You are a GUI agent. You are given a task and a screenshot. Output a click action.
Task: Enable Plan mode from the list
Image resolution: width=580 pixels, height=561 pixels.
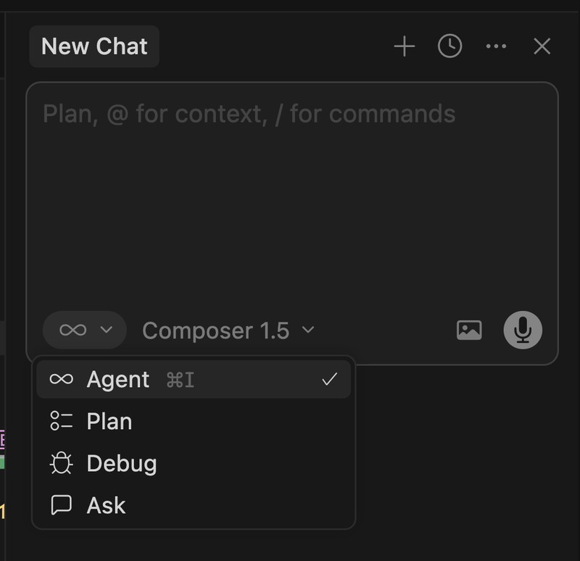click(109, 420)
